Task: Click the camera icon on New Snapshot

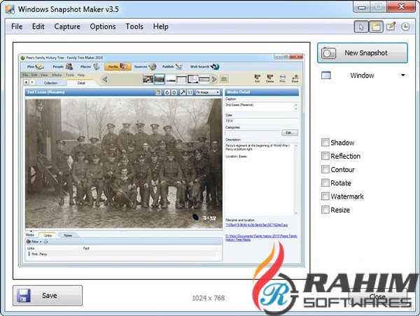Action: 328,53
